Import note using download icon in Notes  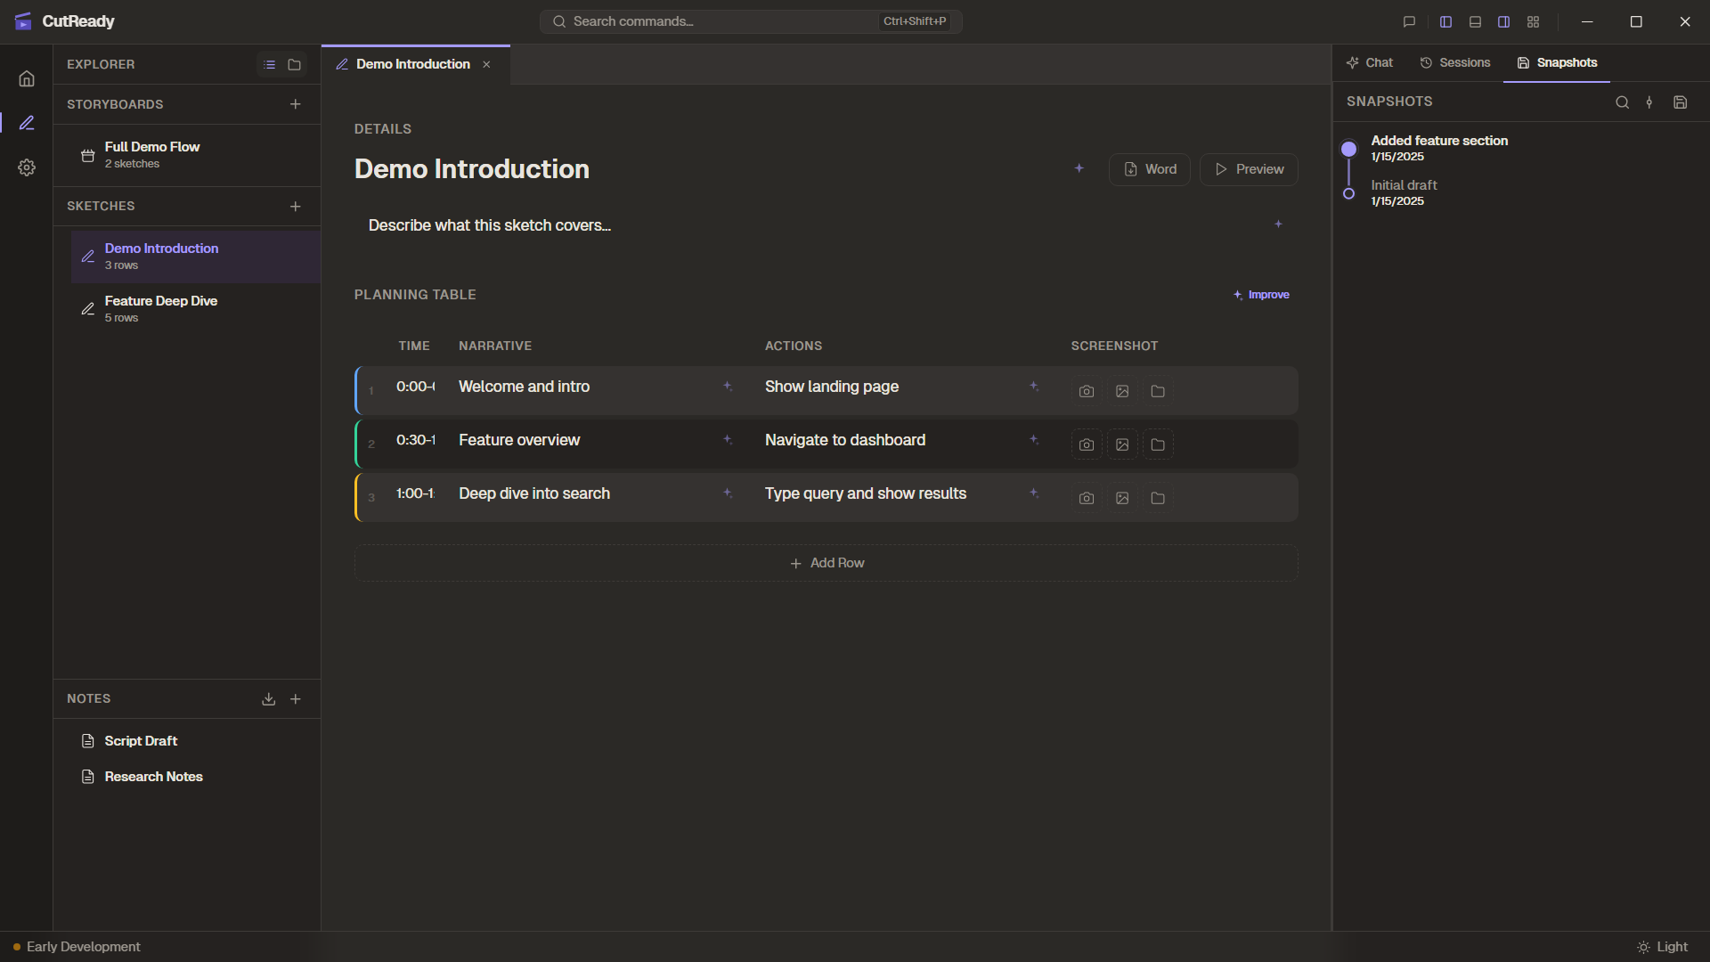(x=268, y=699)
